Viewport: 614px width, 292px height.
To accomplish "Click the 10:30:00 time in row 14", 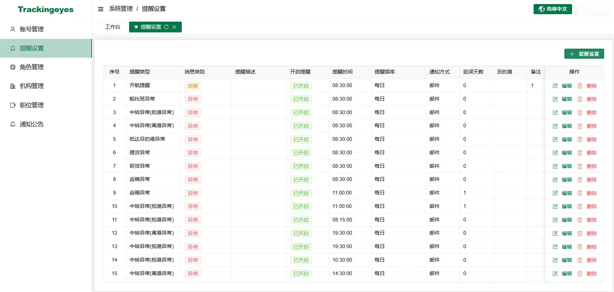I will (342, 260).
